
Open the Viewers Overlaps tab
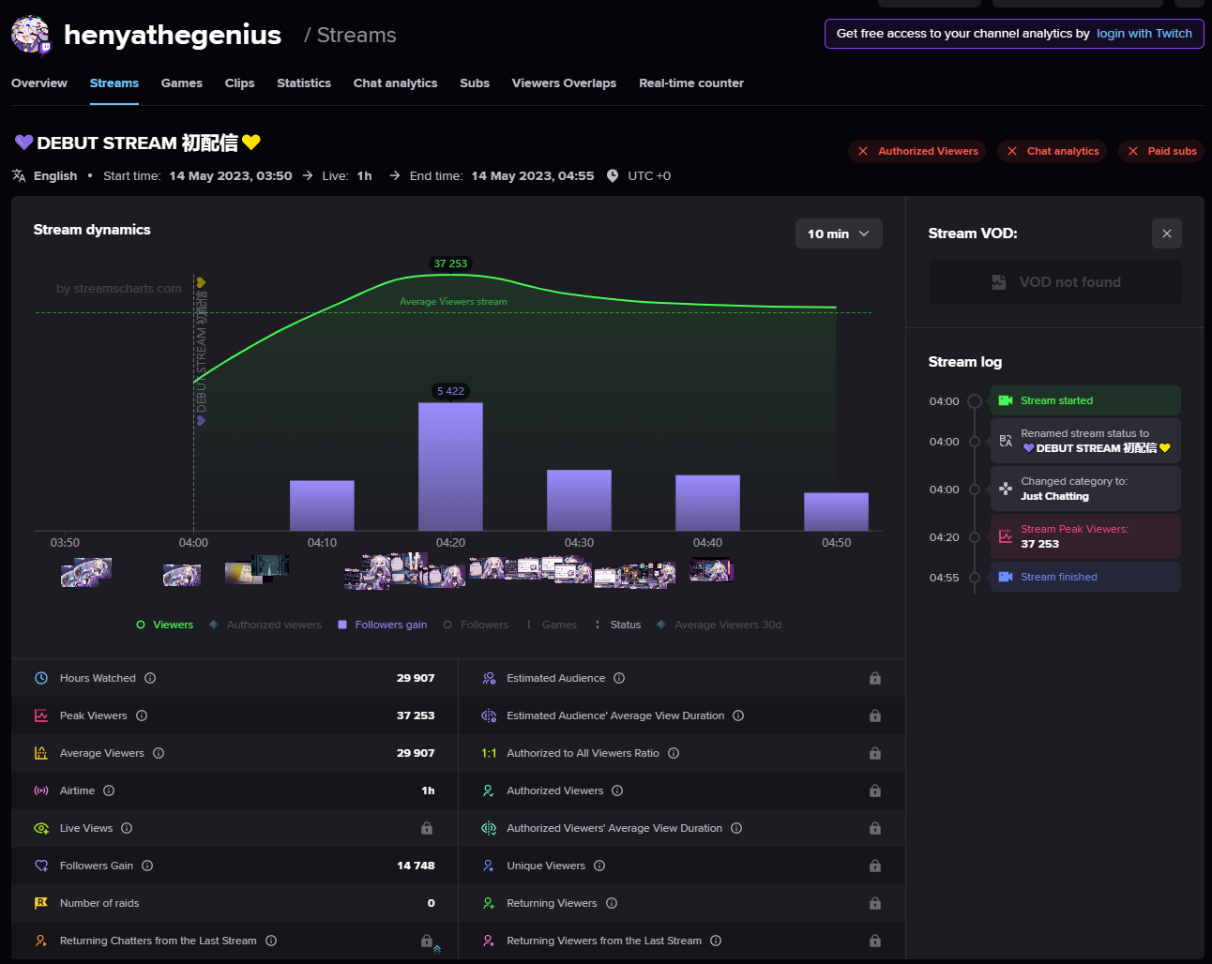click(x=564, y=83)
